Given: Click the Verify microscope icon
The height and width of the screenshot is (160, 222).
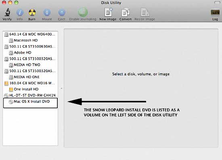Looking at the screenshot, I should click(7, 12).
